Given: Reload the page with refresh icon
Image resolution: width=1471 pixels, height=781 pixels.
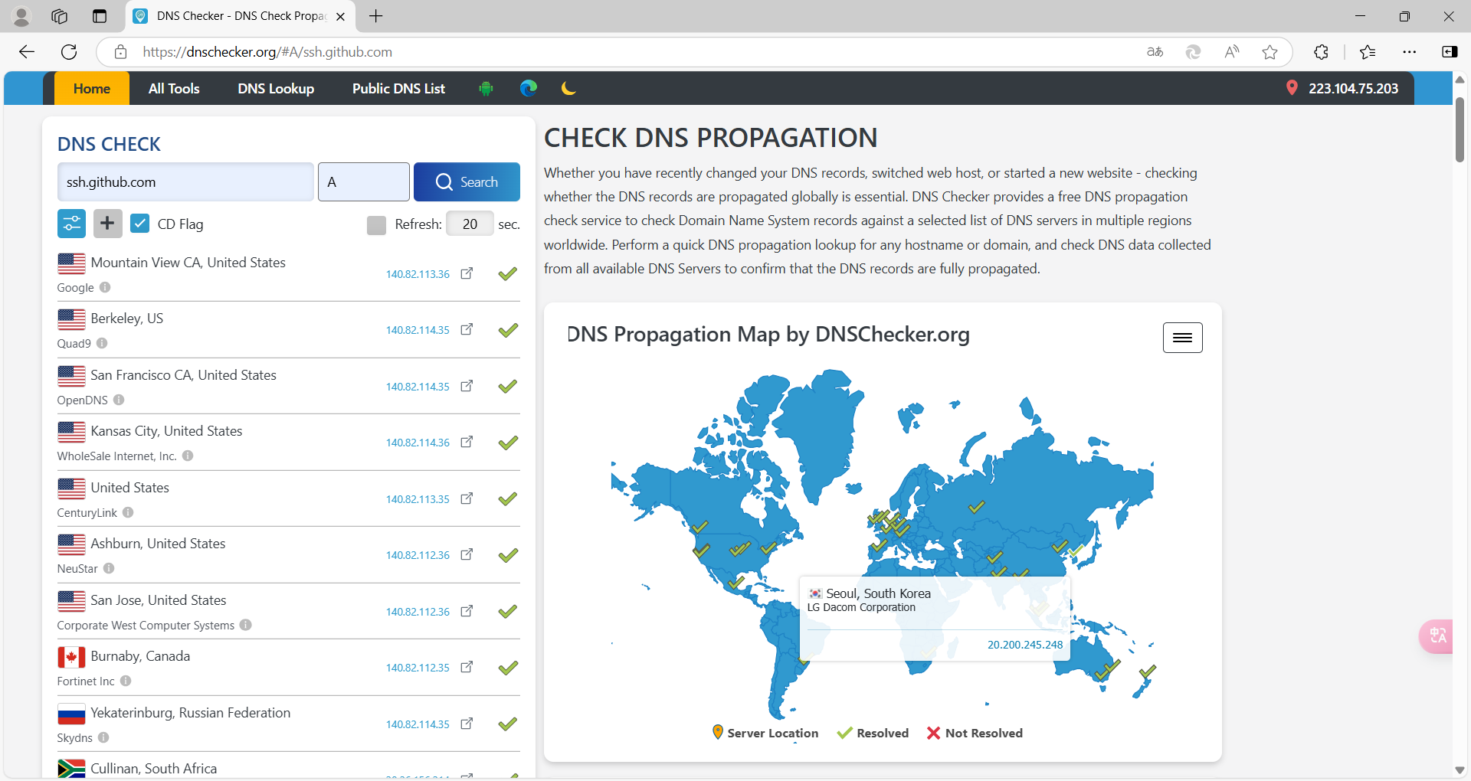Looking at the screenshot, I should pos(69,52).
